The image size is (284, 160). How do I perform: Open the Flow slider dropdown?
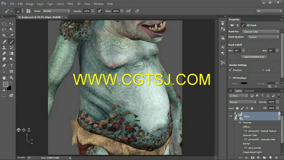122,11
